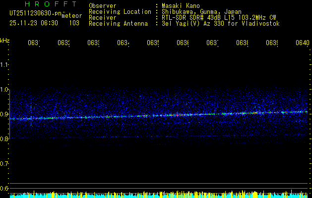Click the 0635 time marker
Image resolution: width=312 pixels, height=198 pixels.
coord(153,43)
